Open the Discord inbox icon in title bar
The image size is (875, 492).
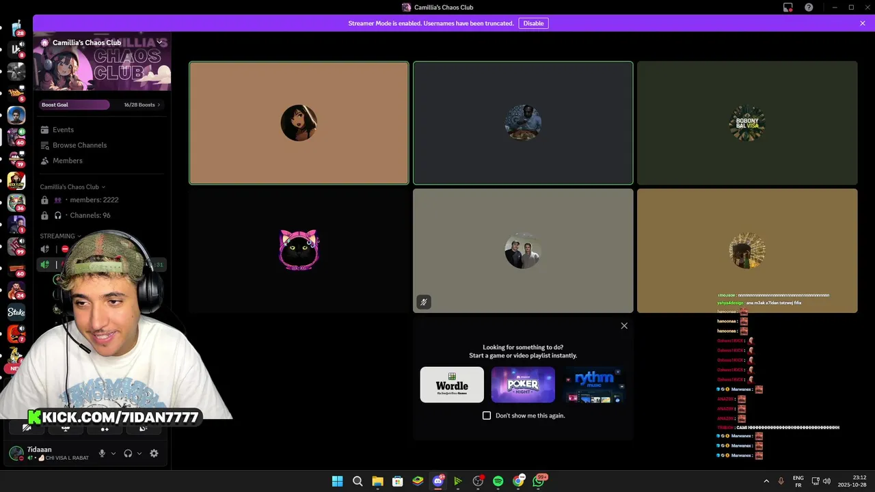[x=788, y=8]
